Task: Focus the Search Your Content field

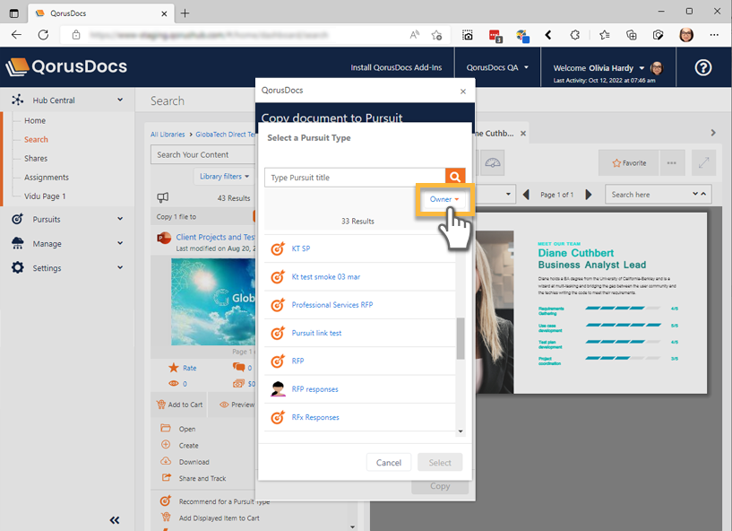Action: tap(203, 154)
